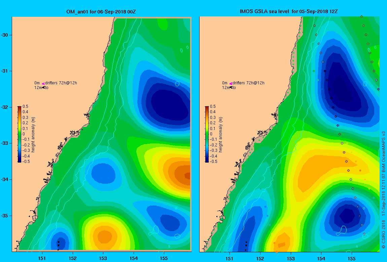Image resolution: width=387 pixels, height=262 pixels.
Task: Click the latitude label -34
Action: (x=4, y=179)
